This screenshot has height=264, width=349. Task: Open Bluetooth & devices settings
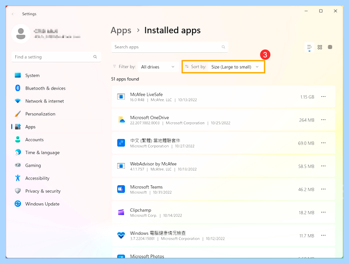tap(56, 88)
